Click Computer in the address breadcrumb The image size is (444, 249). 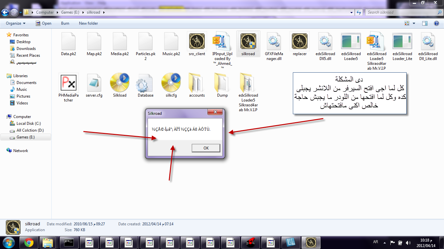pos(45,12)
